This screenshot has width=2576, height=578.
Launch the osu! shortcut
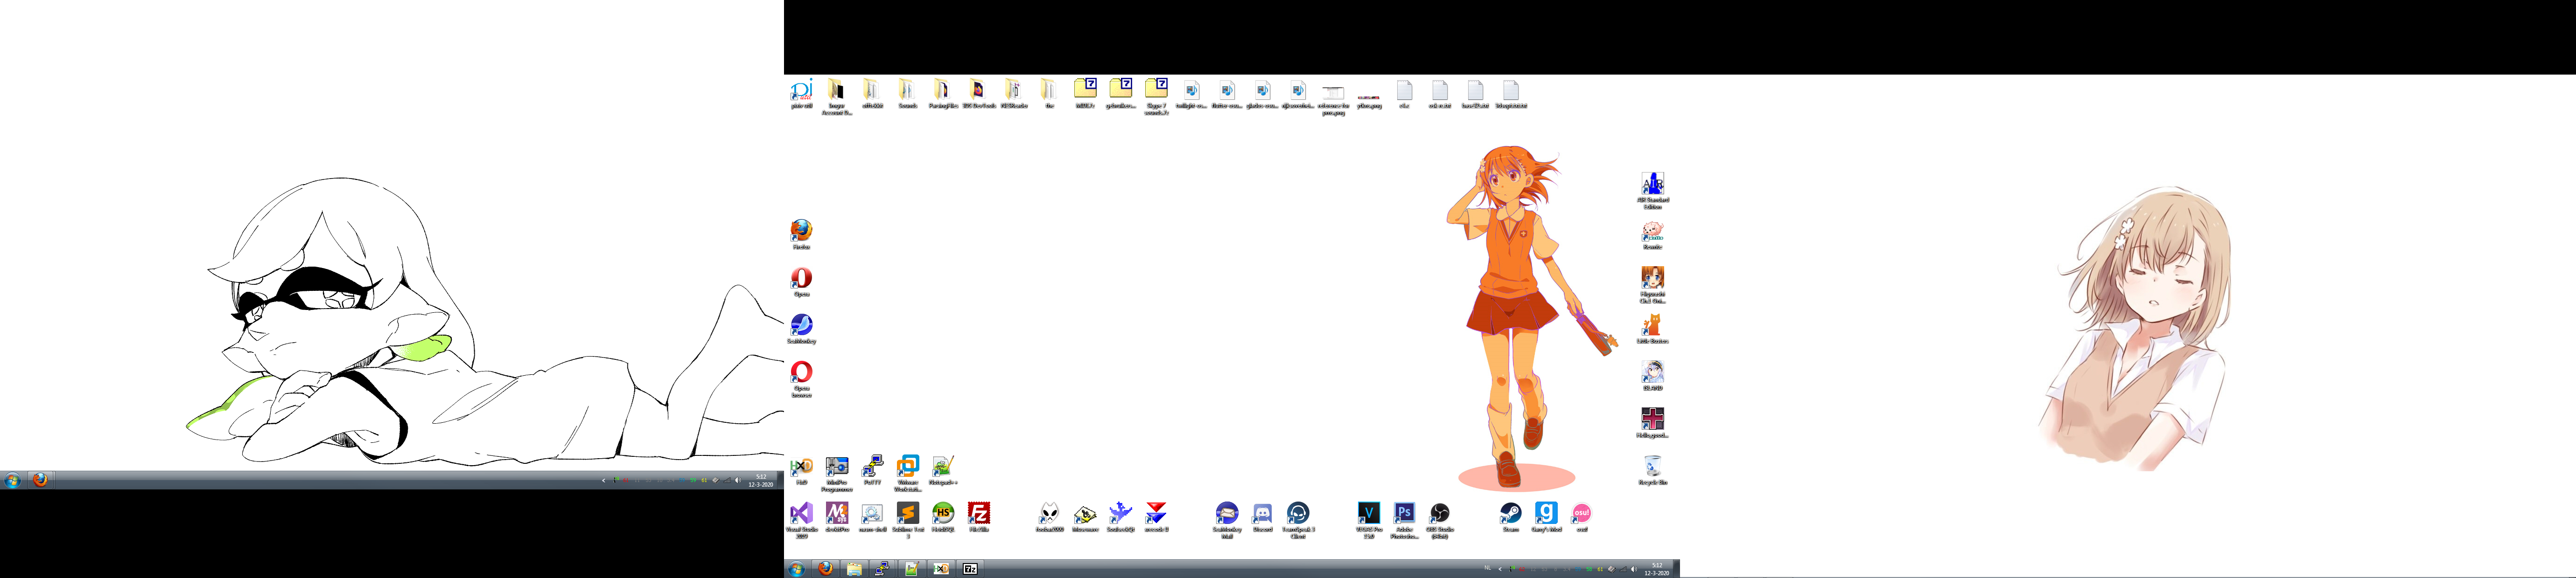[x=1582, y=516]
